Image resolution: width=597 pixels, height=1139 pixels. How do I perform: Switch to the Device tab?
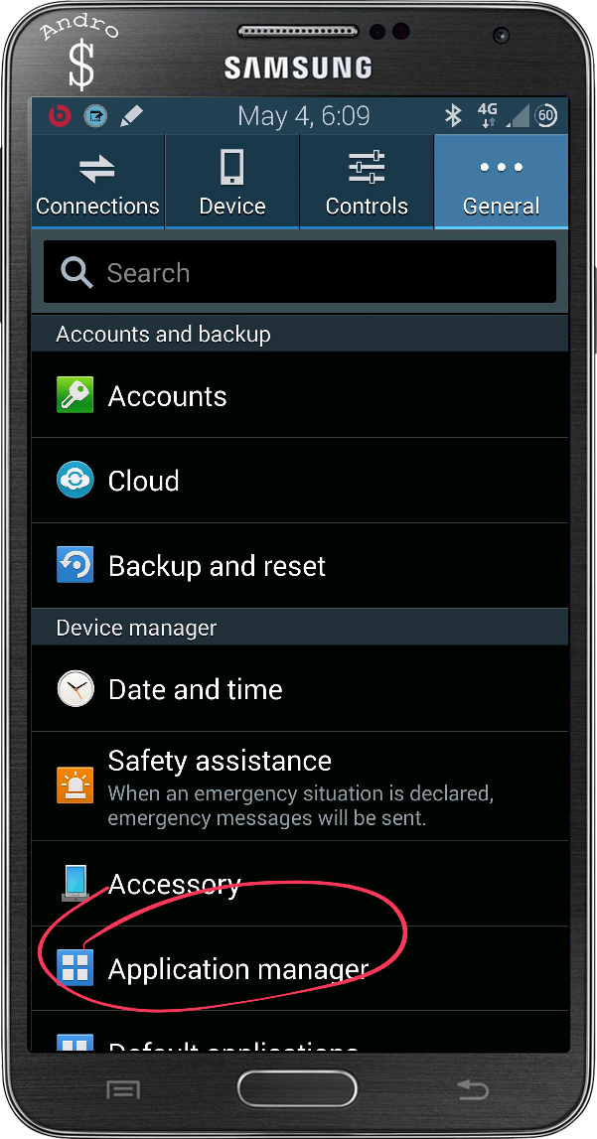click(232, 182)
